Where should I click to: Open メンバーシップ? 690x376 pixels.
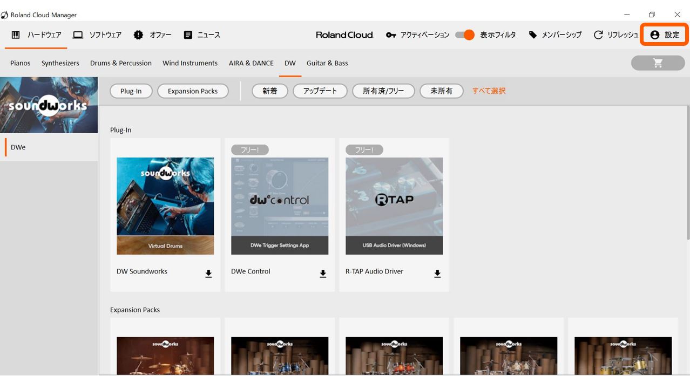(x=555, y=35)
